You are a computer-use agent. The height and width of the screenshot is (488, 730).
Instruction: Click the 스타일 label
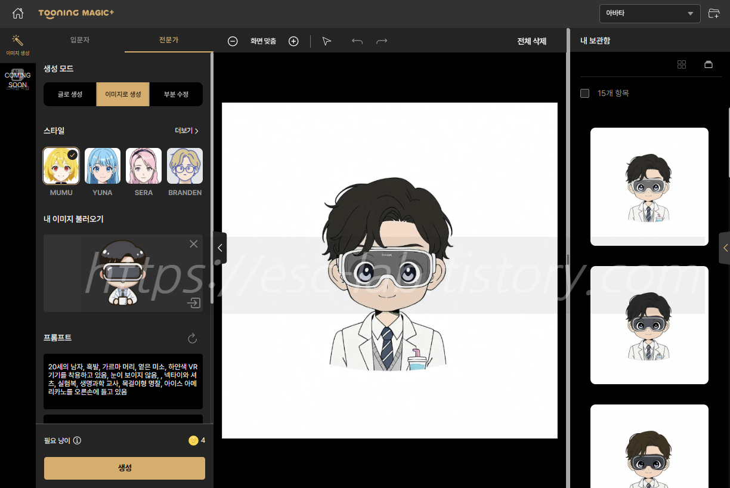54,131
